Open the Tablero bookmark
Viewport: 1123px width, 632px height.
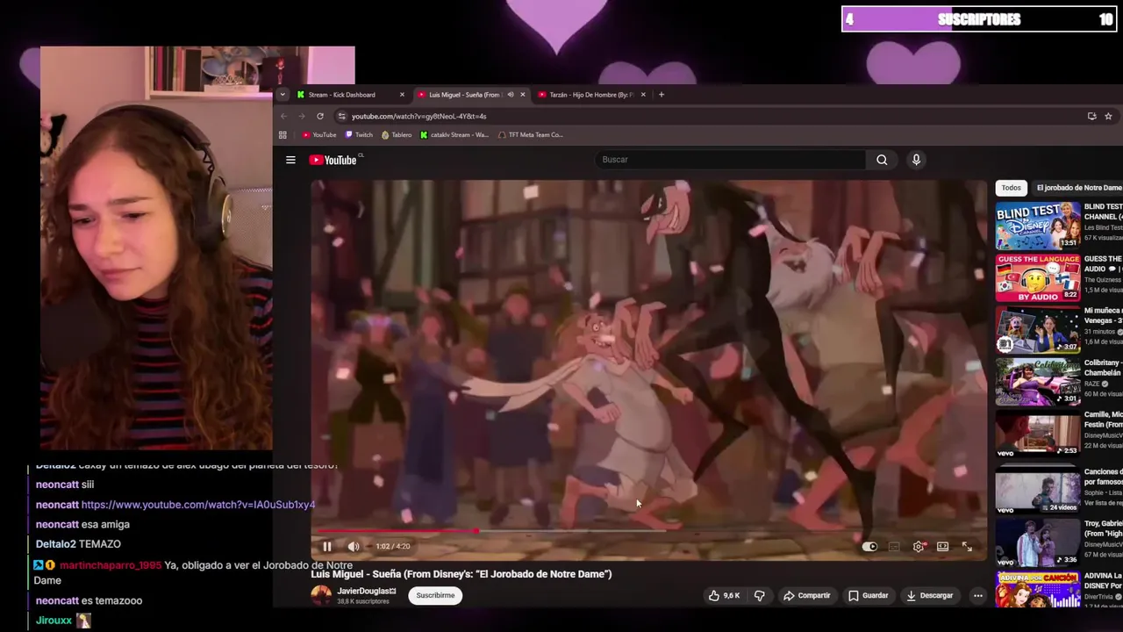coord(396,135)
